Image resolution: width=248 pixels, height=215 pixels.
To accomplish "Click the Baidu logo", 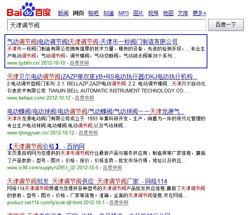I will (28, 10).
